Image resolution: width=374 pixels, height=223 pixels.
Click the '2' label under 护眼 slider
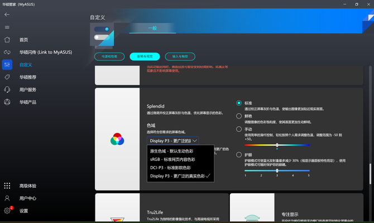point(261,175)
